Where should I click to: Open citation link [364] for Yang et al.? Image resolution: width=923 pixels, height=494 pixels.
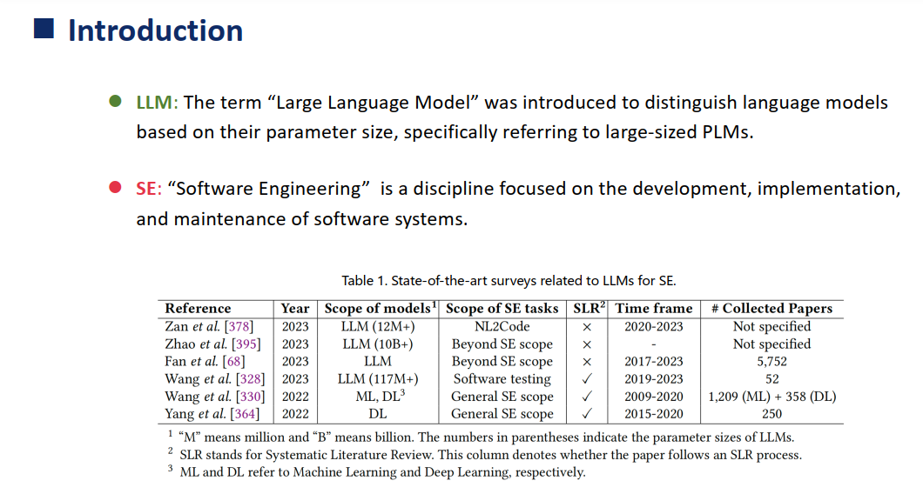pyautogui.click(x=245, y=413)
